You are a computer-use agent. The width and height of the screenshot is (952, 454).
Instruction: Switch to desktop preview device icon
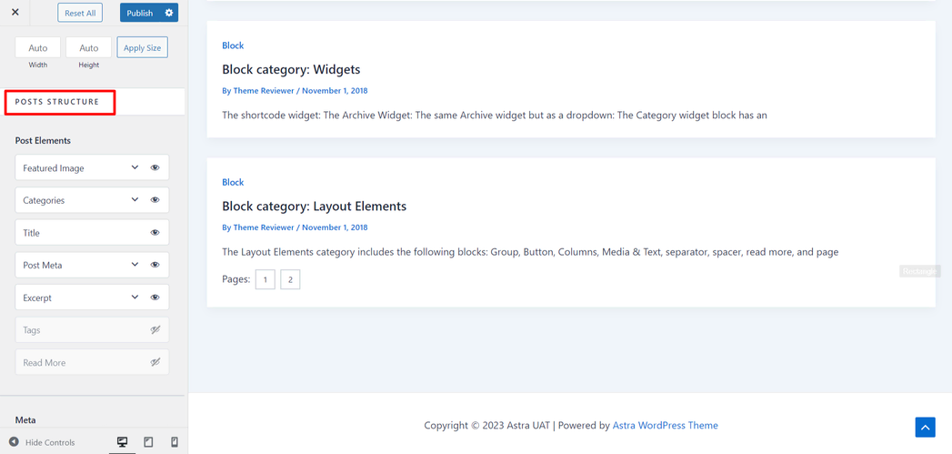123,442
